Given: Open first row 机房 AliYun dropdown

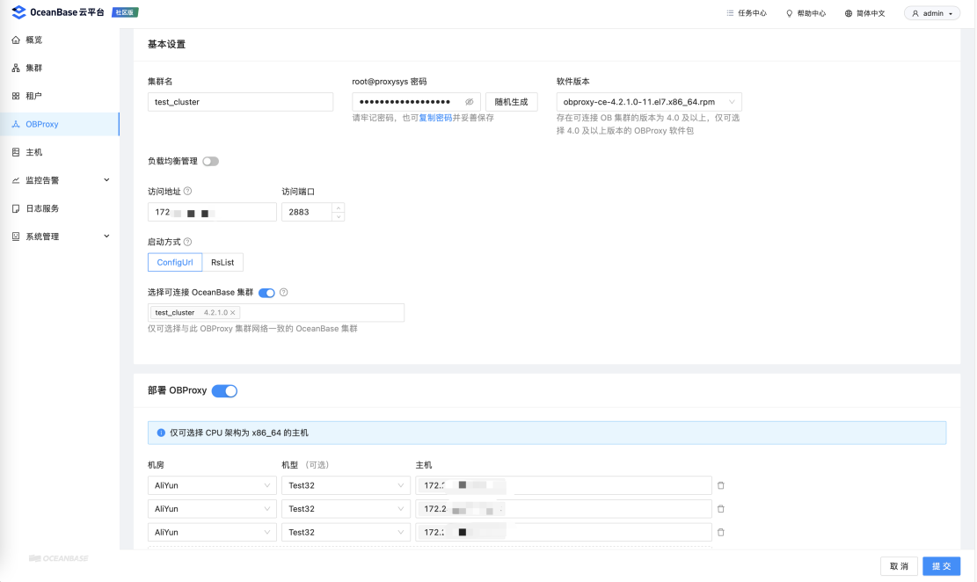Looking at the screenshot, I should (212, 485).
